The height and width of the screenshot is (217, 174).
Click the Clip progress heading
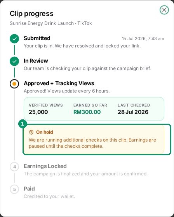(x=31, y=14)
